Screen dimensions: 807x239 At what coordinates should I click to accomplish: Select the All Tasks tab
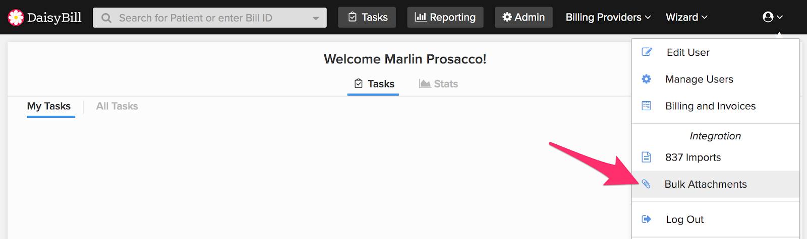coord(117,106)
